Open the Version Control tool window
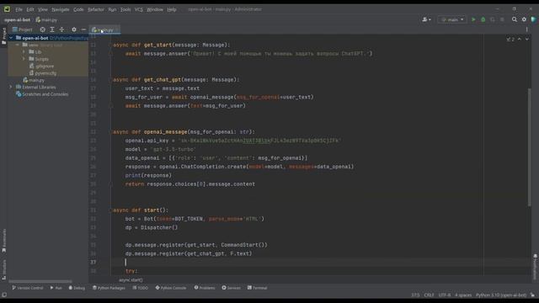This screenshot has height=303, width=539. click(x=28, y=288)
